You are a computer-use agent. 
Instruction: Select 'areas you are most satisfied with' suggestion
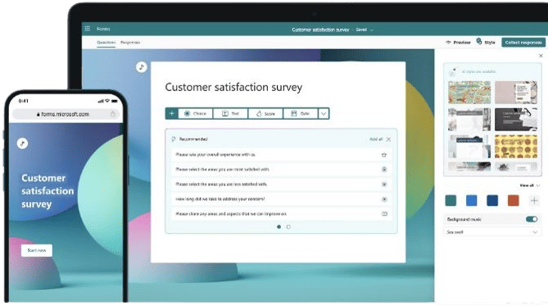tap(281, 169)
